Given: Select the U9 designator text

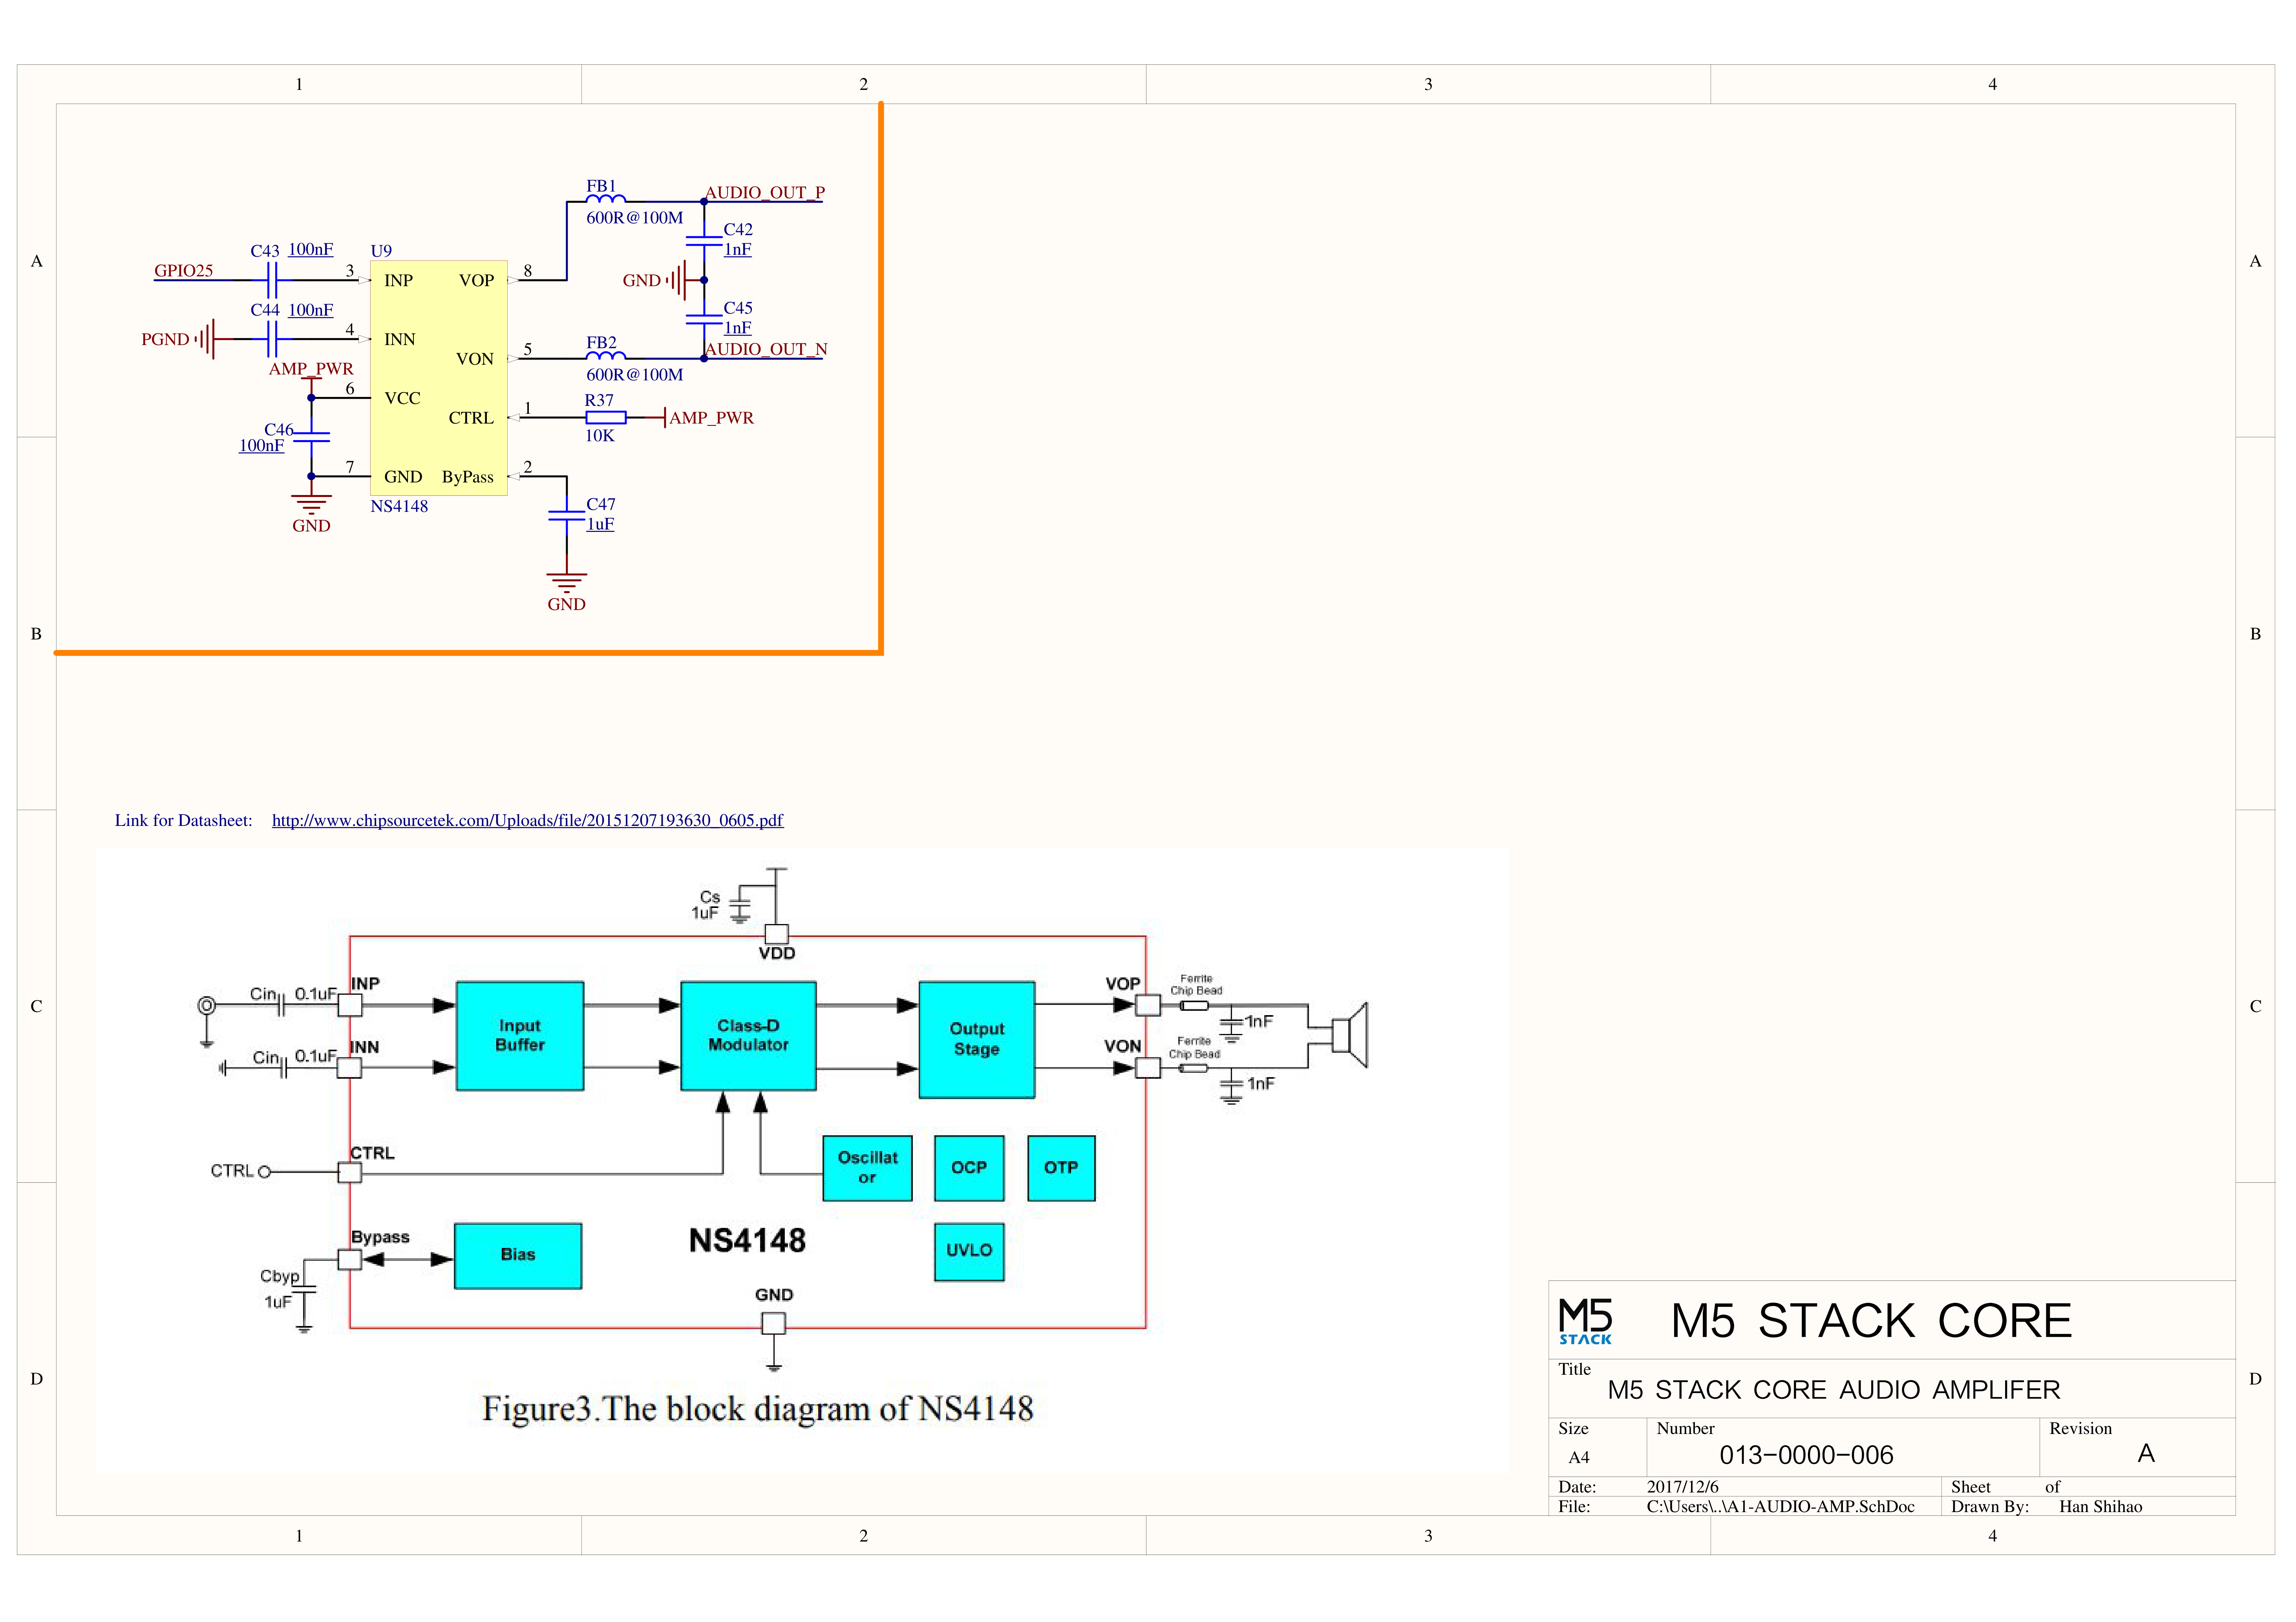Looking at the screenshot, I should click(381, 251).
